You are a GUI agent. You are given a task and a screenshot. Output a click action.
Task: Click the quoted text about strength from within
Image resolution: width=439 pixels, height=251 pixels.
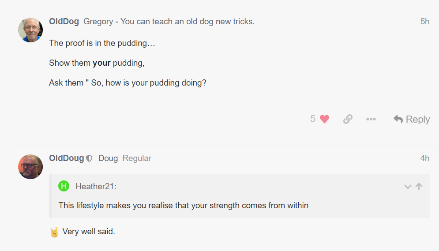pyautogui.click(x=184, y=206)
